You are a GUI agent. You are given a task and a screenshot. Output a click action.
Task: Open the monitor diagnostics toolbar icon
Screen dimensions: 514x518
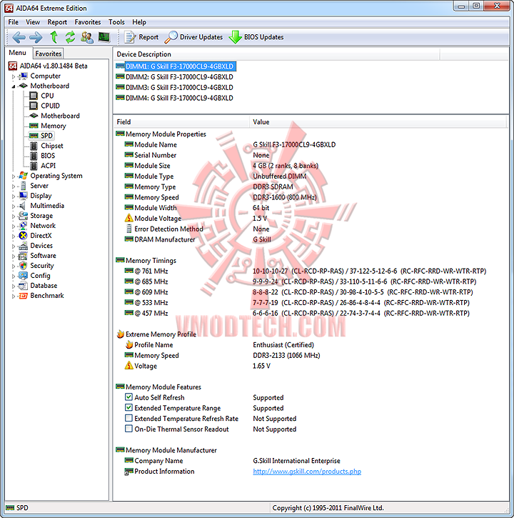click(x=104, y=37)
